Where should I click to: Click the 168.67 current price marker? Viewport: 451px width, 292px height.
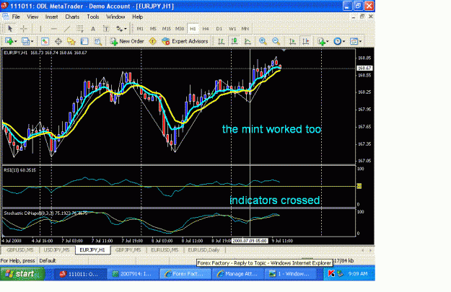tap(364, 68)
